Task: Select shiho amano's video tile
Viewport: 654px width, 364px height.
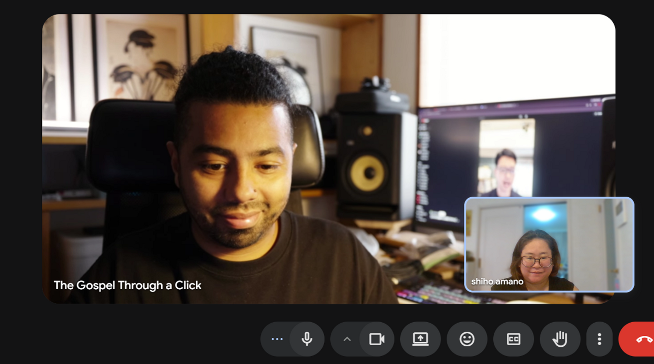Action: (x=549, y=244)
